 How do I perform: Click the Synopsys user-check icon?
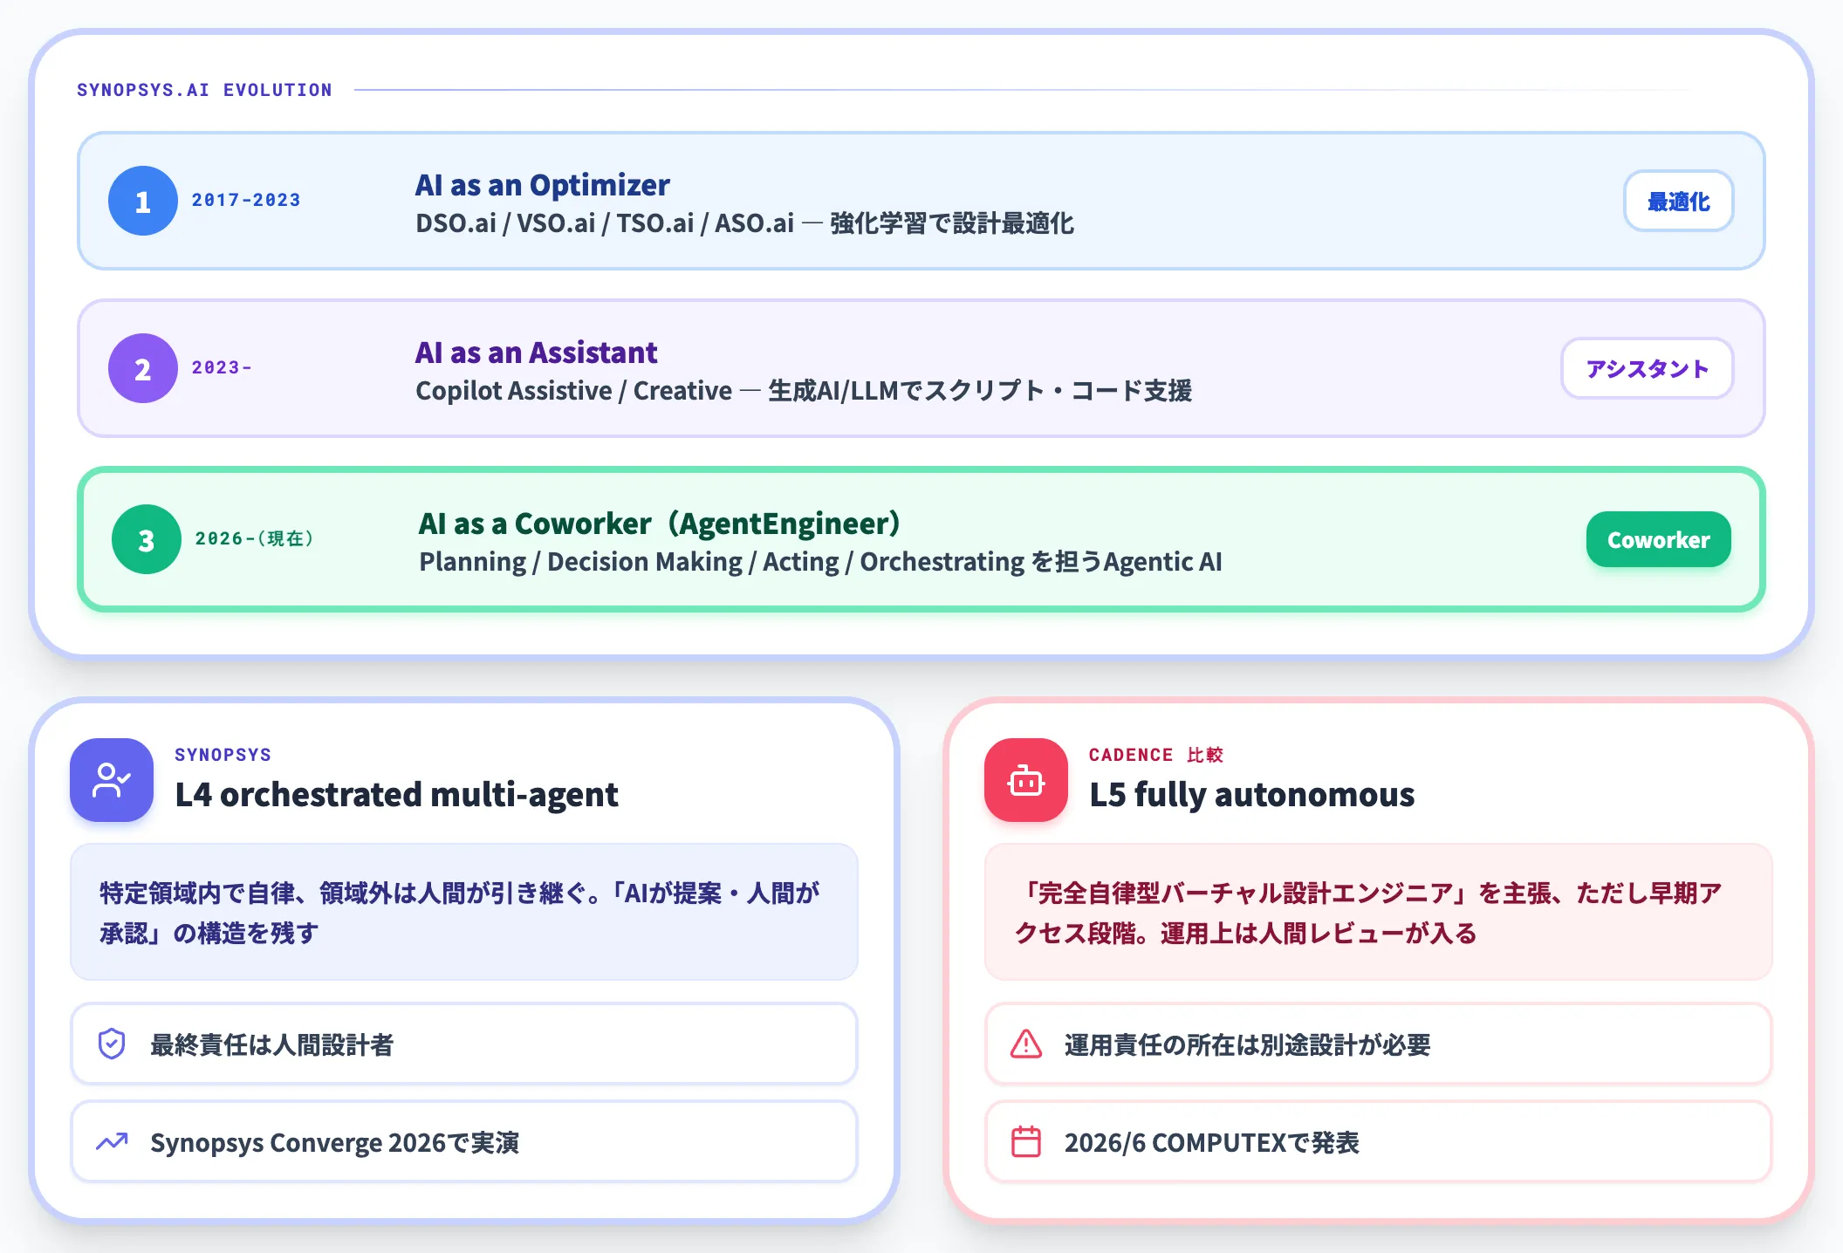pos(112,780)
